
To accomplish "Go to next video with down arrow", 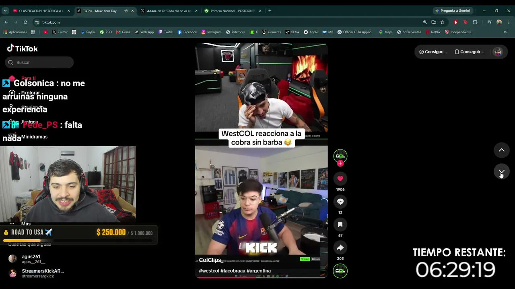I will pos(502,172).
